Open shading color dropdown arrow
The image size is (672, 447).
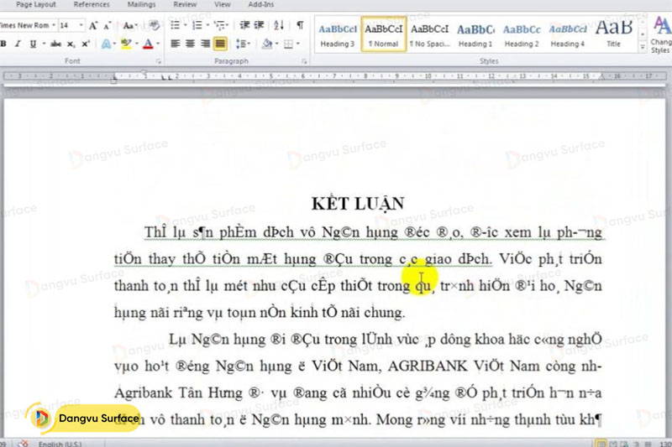pyautogui.click(x=276, y=44)
